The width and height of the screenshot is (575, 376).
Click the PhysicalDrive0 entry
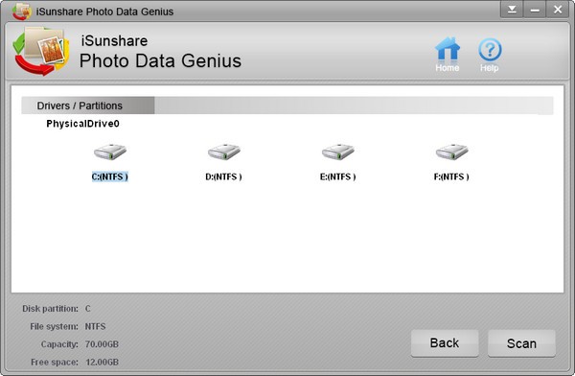[x=82, y=124]
